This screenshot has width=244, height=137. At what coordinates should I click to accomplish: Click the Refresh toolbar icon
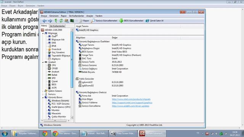[61, 21]
